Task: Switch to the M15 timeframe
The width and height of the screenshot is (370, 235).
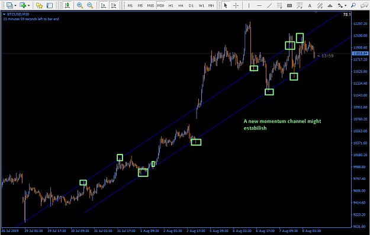Action: pyautogui.click(x=150, y=5)
